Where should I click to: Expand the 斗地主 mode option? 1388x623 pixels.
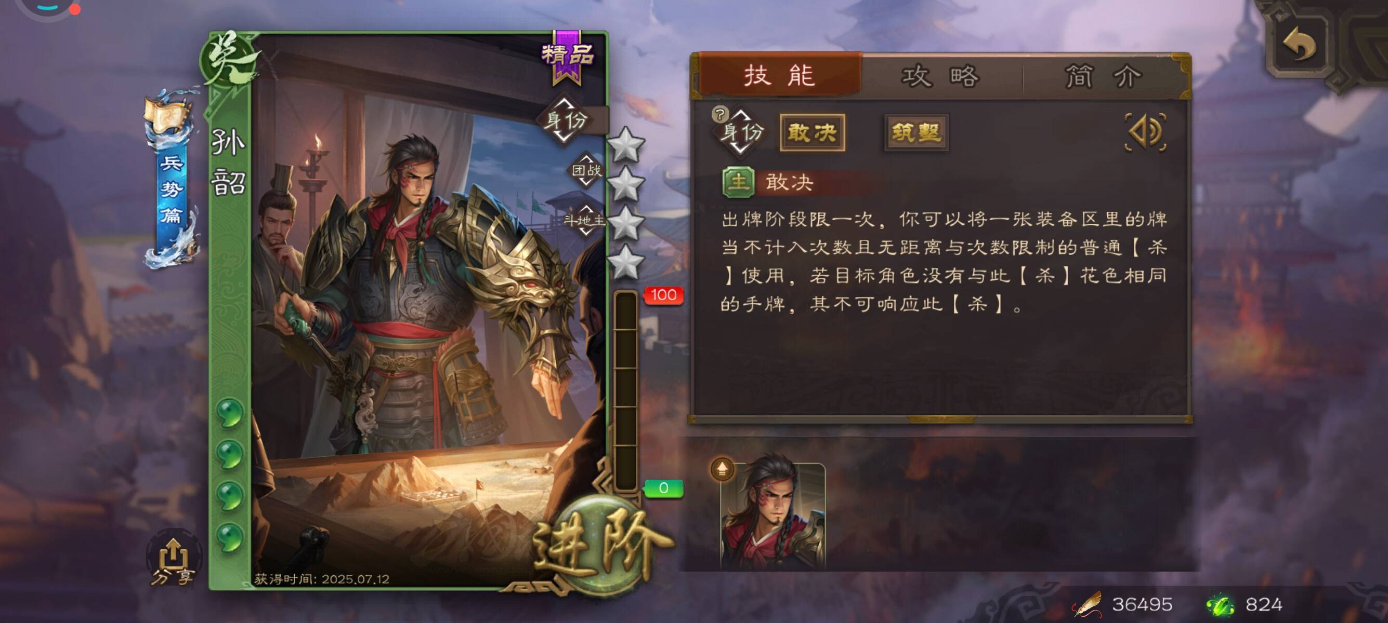(585, 220)
